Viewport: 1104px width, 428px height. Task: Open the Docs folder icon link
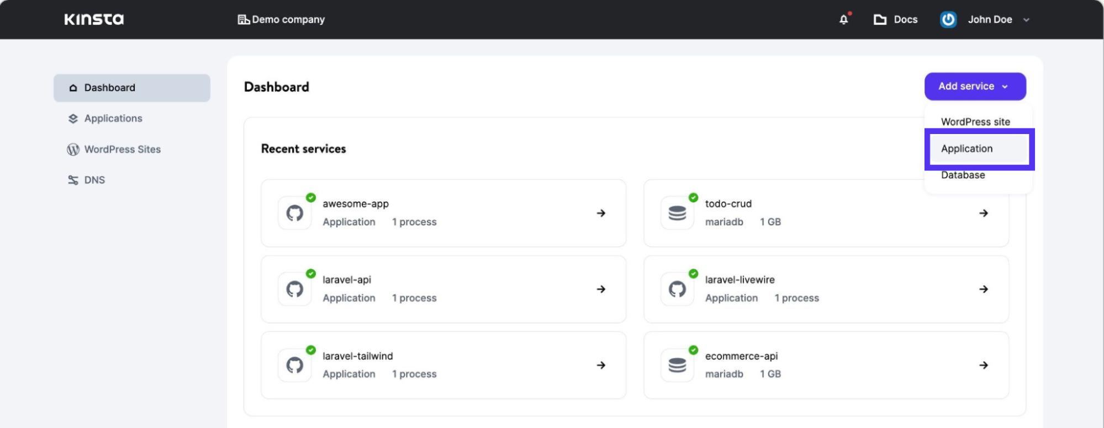(x=880, y=20)
